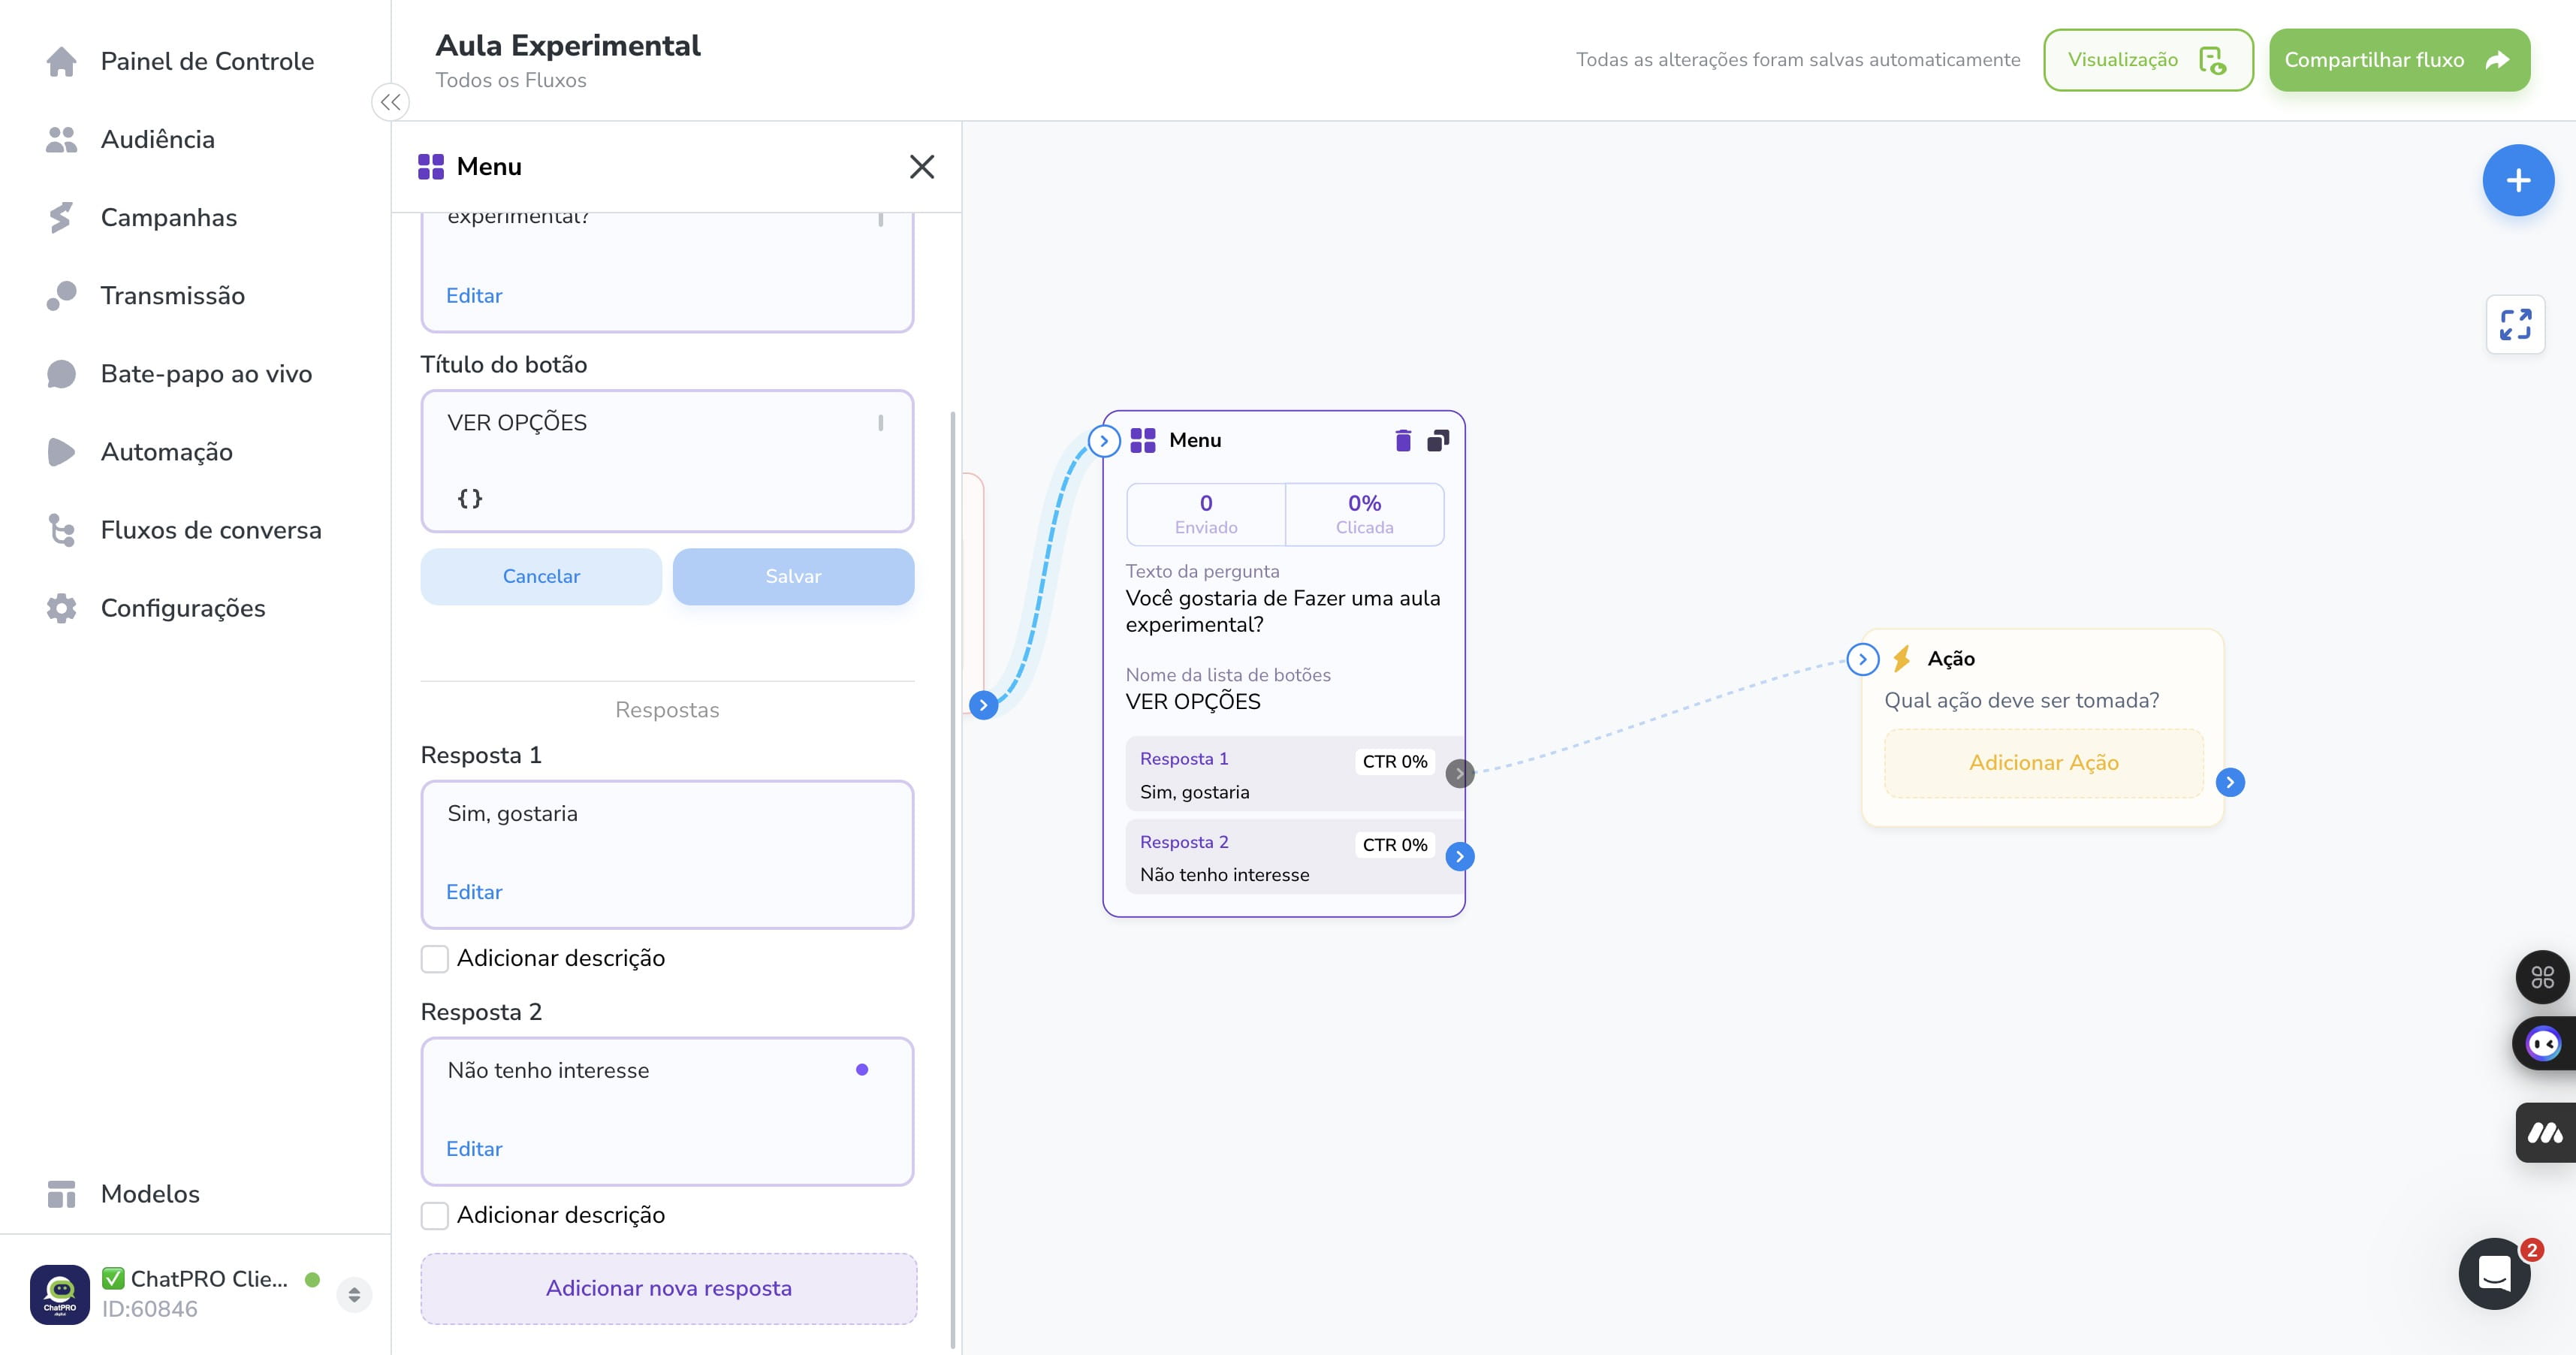Click the Menu node title
The height and width of the screenshot is (1355, 2576).
click(1195, 440)
